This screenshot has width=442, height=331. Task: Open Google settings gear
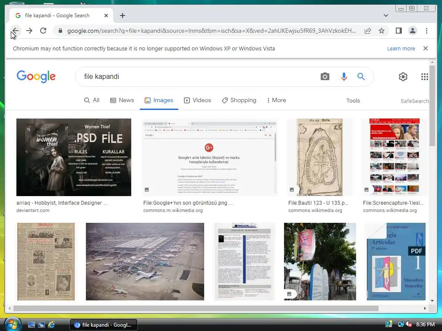pos(403,77)
